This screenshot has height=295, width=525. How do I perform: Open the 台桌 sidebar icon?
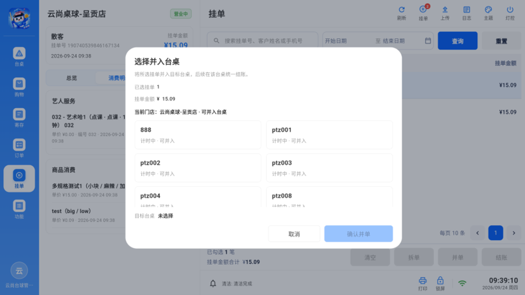pyautogui.click(x=19, y=57)
